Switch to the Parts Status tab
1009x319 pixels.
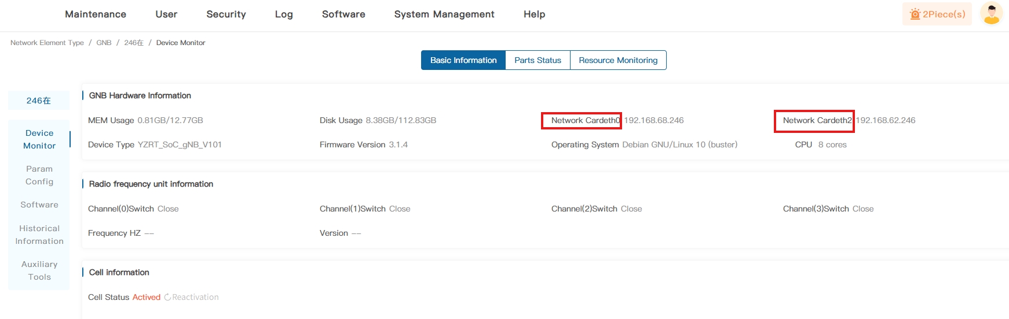pos(538,60)
